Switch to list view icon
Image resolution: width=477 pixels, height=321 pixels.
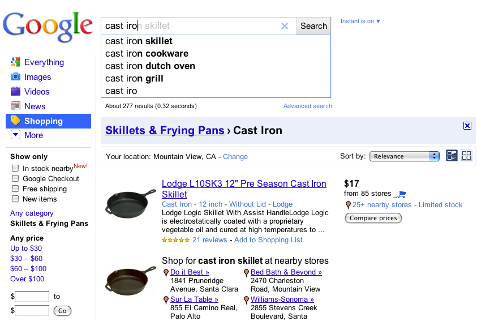pos(452,156)
